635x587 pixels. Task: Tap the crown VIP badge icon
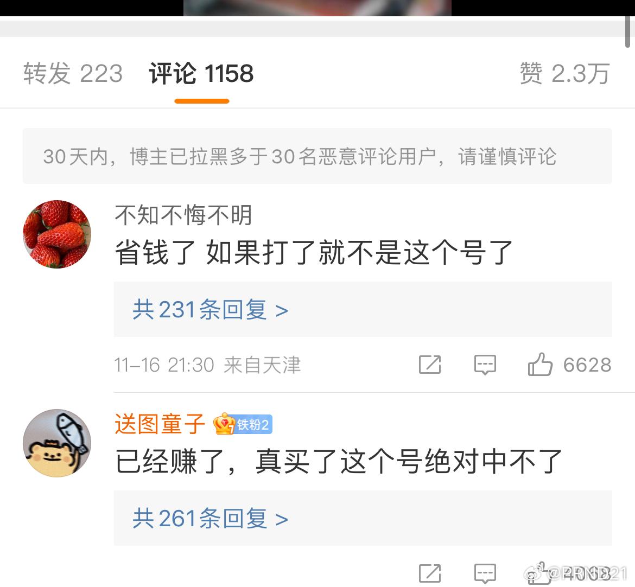pyautogui.click(x=224, y=424)
